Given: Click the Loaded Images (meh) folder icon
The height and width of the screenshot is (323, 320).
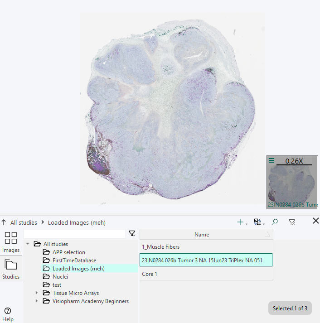Looking at the screenshot, I should [x=46, y=269].
